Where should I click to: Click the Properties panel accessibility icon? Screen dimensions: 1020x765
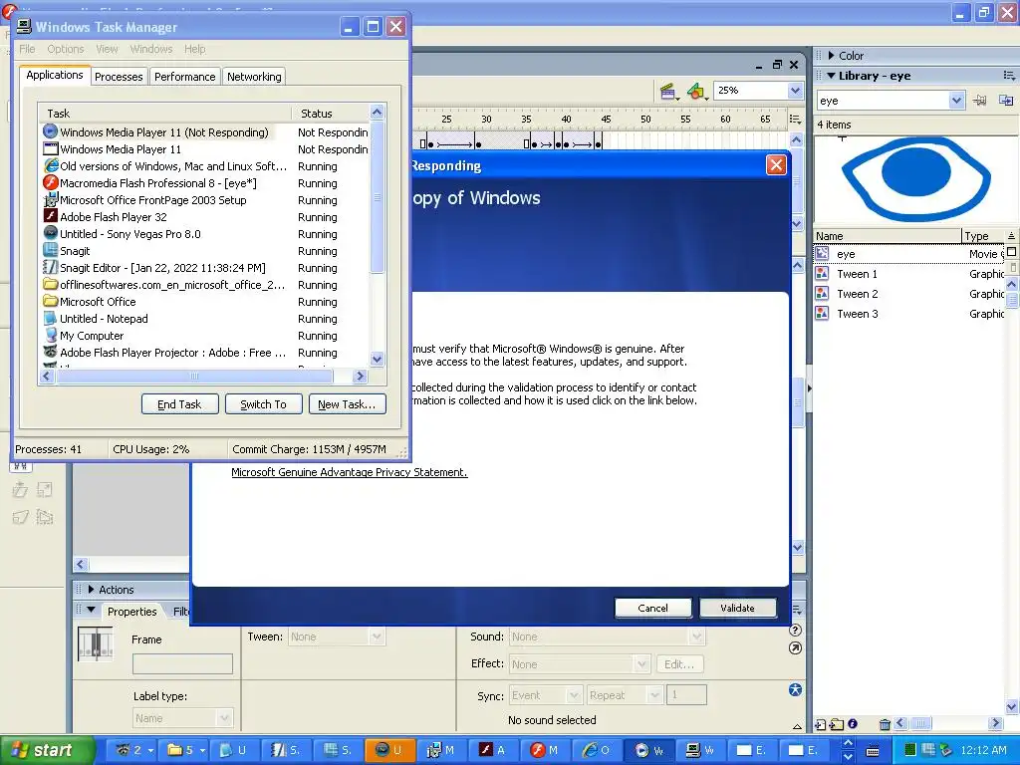pyautogui.click(x=795, y=690)
